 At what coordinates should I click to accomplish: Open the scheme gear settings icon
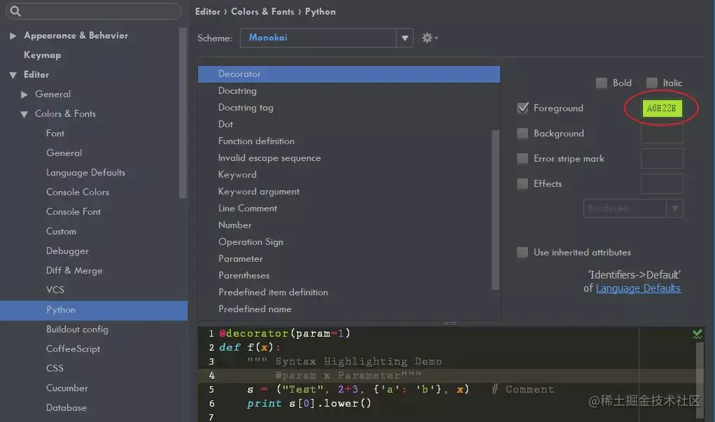[x=429, y=38]
